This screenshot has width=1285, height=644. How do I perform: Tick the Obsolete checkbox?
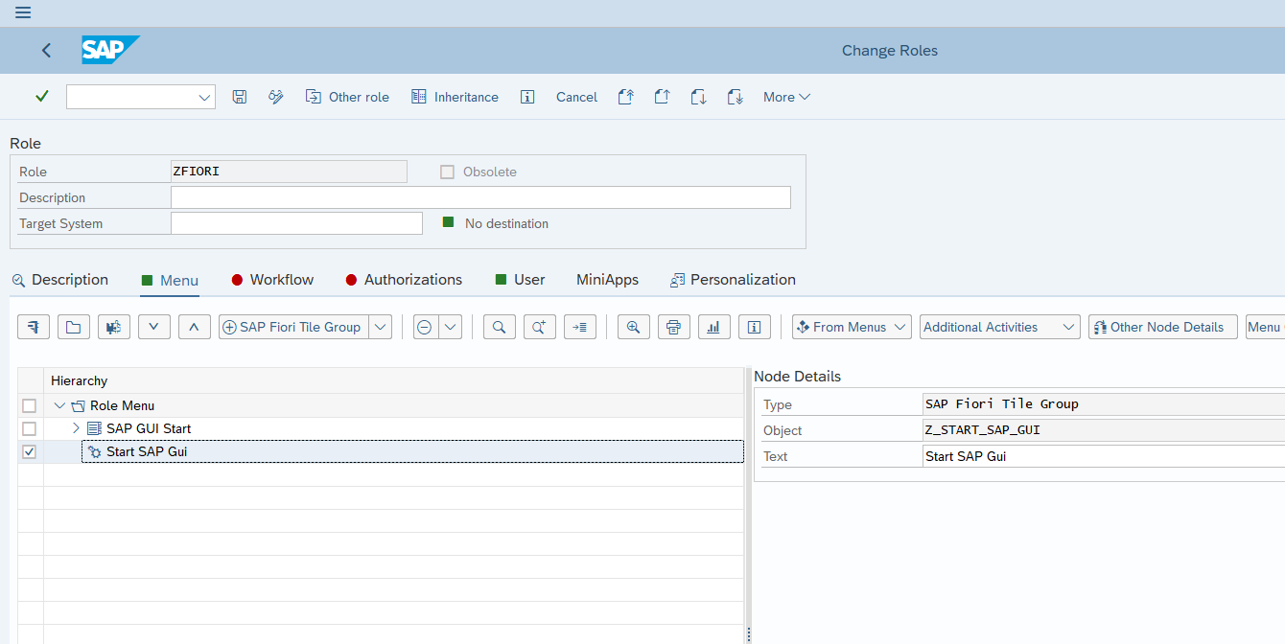[x=447, y=172]
